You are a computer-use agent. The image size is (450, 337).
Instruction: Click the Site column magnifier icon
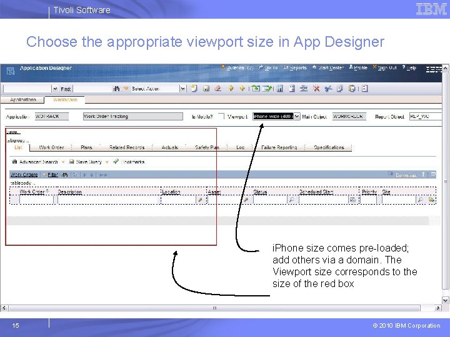tap(420, 200)
